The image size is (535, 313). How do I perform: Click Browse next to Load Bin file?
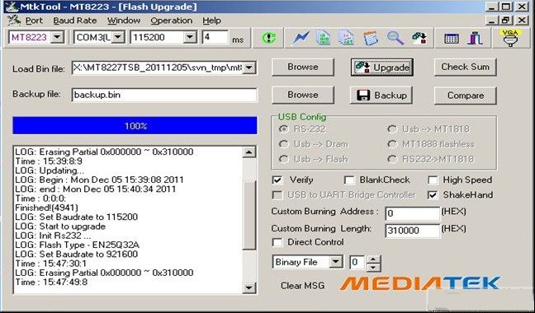click(x=303, y=67)
